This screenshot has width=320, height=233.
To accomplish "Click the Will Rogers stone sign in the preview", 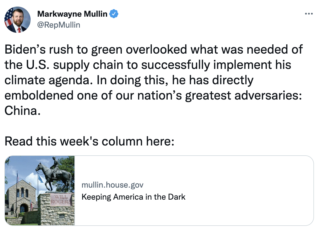I will [61, 199].
